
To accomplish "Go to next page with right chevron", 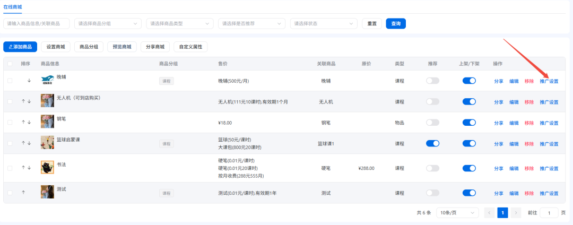I will click(516, 212).
